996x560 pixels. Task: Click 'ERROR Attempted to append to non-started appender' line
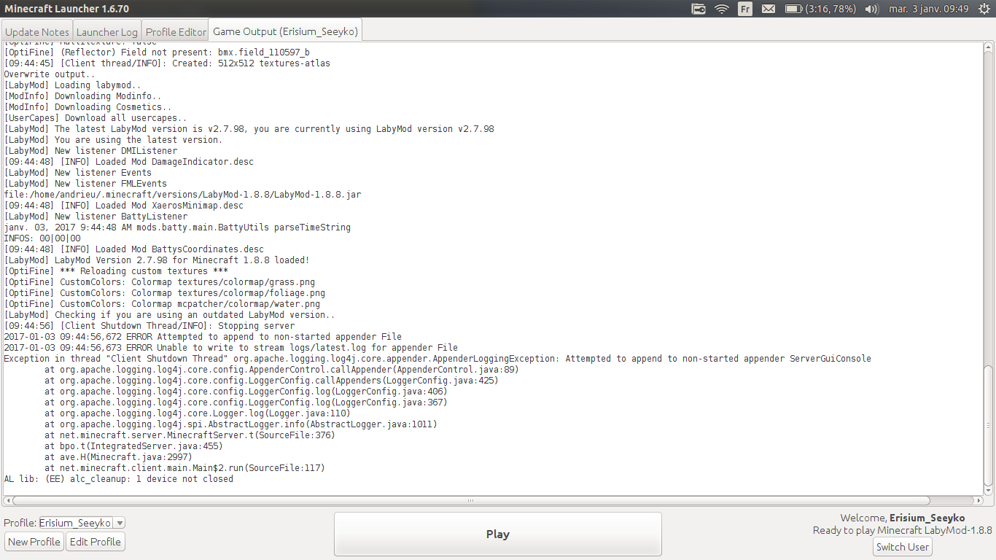pos(203,337)
